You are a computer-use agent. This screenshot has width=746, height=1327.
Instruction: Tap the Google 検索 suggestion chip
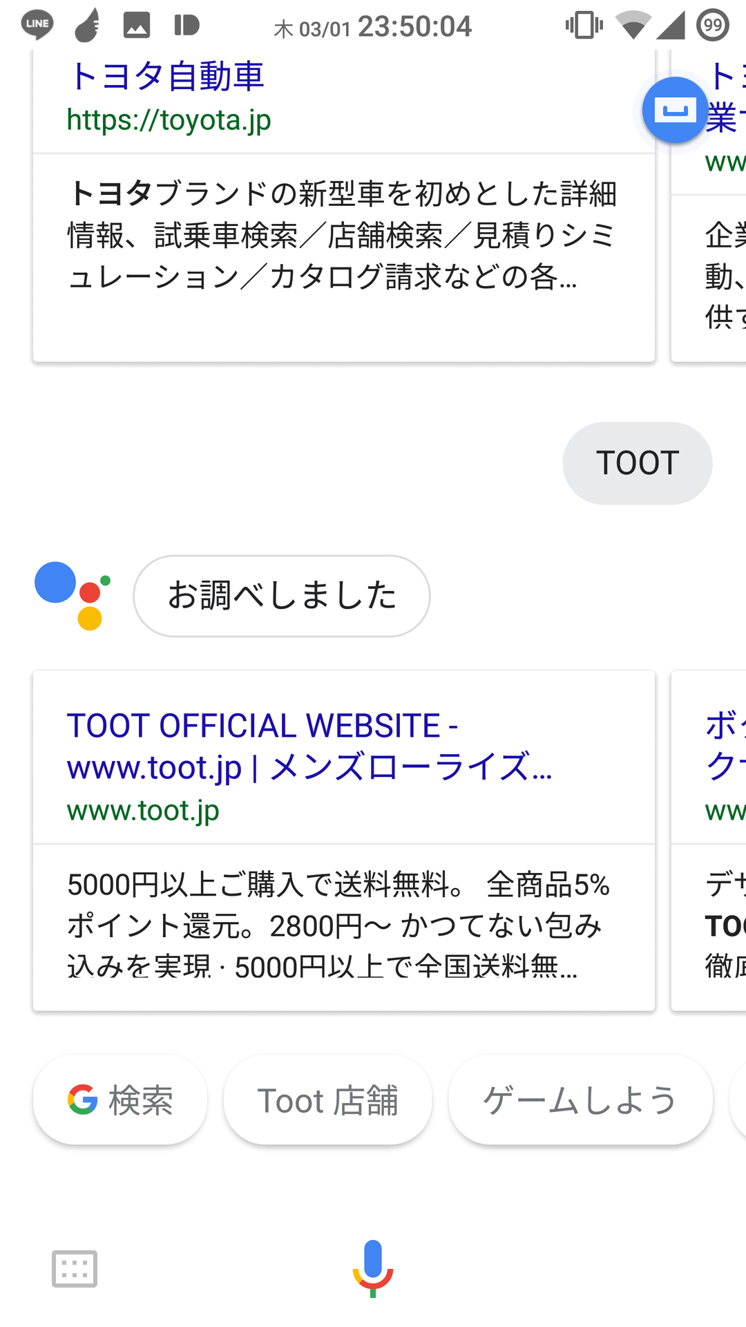(120, 1100)
